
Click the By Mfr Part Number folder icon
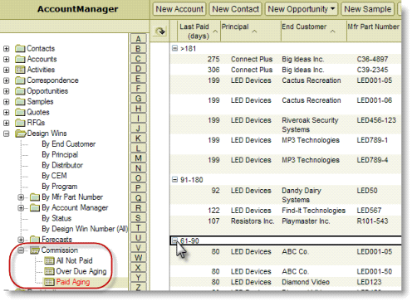[35, 197]
